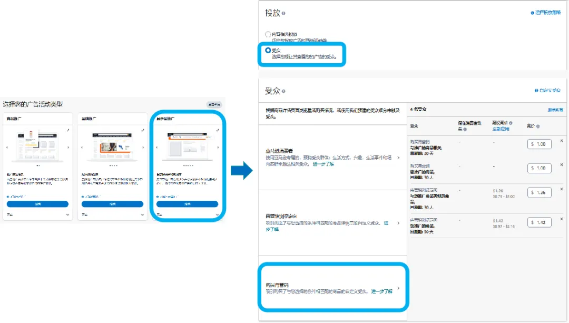Click the 商品推广 laptop preview thumbnail
The width and height of the screenshot is (569, 323).
click(37, 146)
